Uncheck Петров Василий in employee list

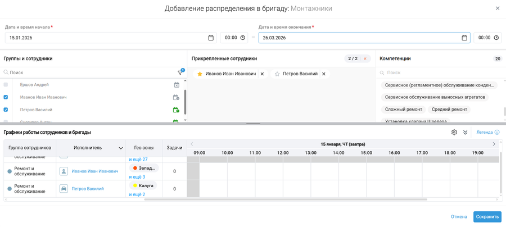pyautogui.click(x=6, y=110)
